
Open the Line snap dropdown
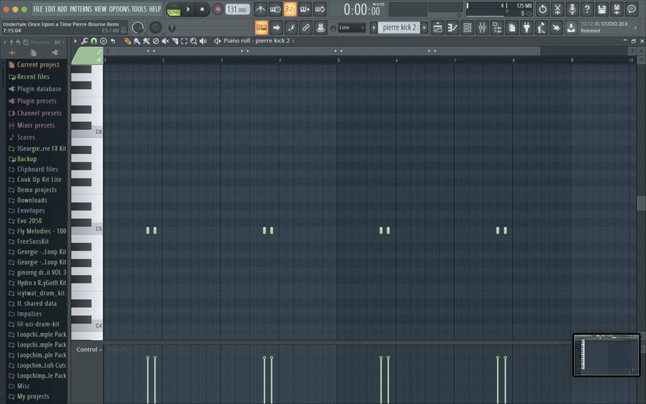point(351,28)
